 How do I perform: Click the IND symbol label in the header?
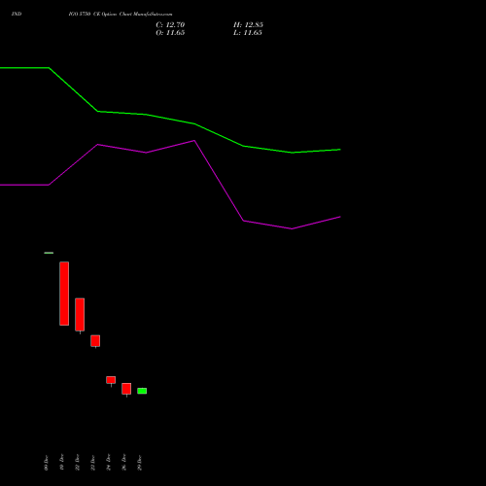pos(17,14)
